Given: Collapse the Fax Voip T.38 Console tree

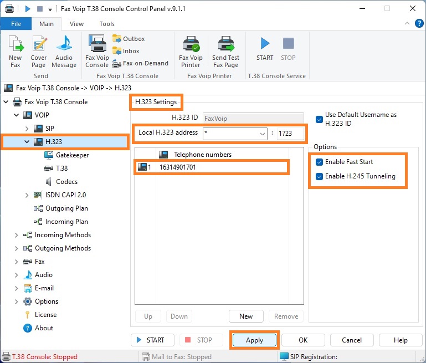Looking at the screenshot, I should tap(6, 102).
